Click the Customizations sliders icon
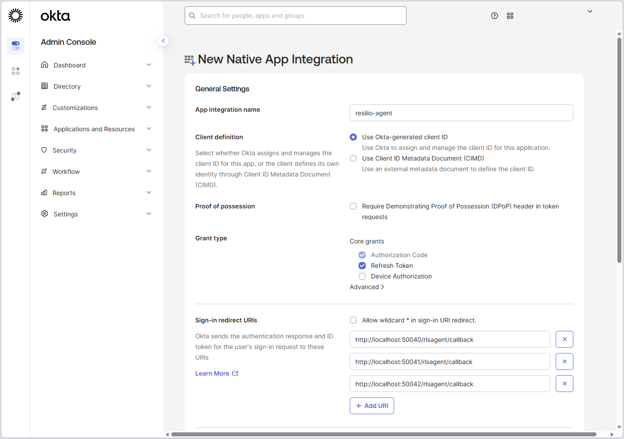Screen dimensions: 624x439 pos(44,107)
